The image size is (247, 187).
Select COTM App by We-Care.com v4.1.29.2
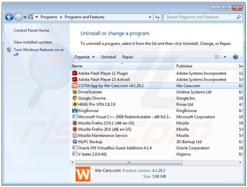tap(111, 86)
